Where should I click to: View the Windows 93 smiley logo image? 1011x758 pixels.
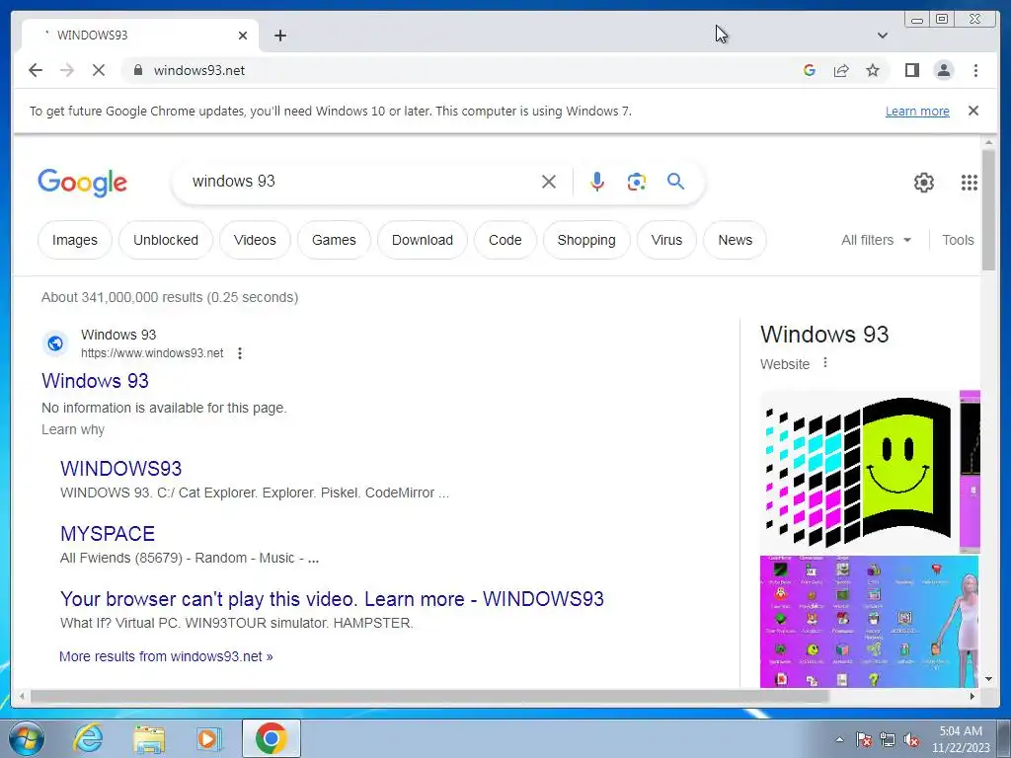click(x=858, y=472)
